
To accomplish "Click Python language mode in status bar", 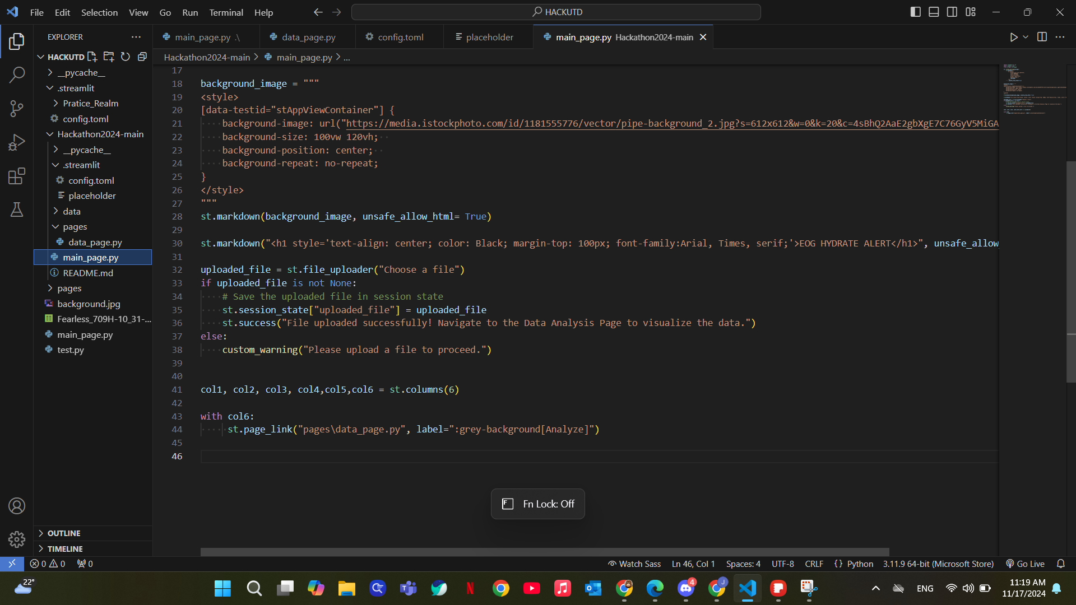I will (x=860, y=564).
